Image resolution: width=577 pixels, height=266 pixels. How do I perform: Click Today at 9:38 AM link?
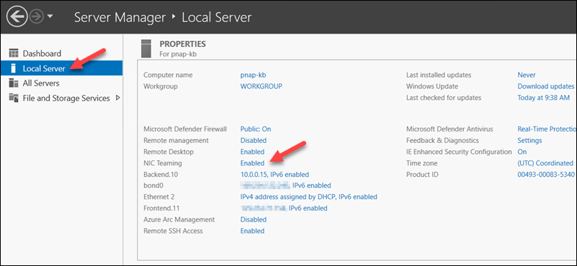click(x=543, y=98)
